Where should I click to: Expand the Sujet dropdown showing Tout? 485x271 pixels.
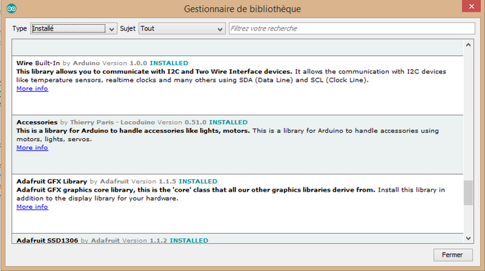pyautogui.click(x=182, y=28)
